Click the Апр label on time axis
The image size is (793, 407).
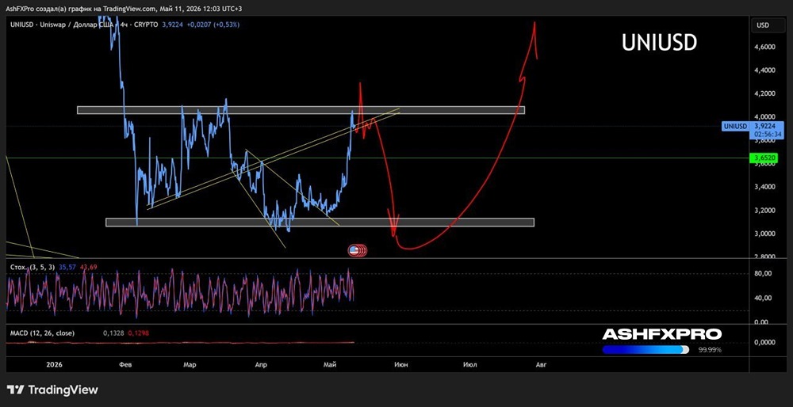click(x=260, y=364)
